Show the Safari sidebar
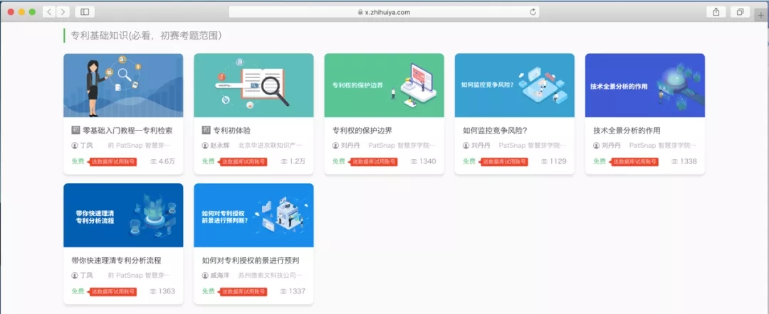This screenshot has height=314, width=769. (85, 12)
